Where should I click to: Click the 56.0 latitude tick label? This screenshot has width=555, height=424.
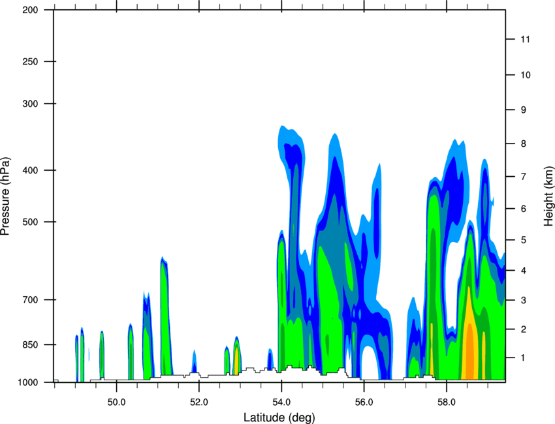point(364,402)
